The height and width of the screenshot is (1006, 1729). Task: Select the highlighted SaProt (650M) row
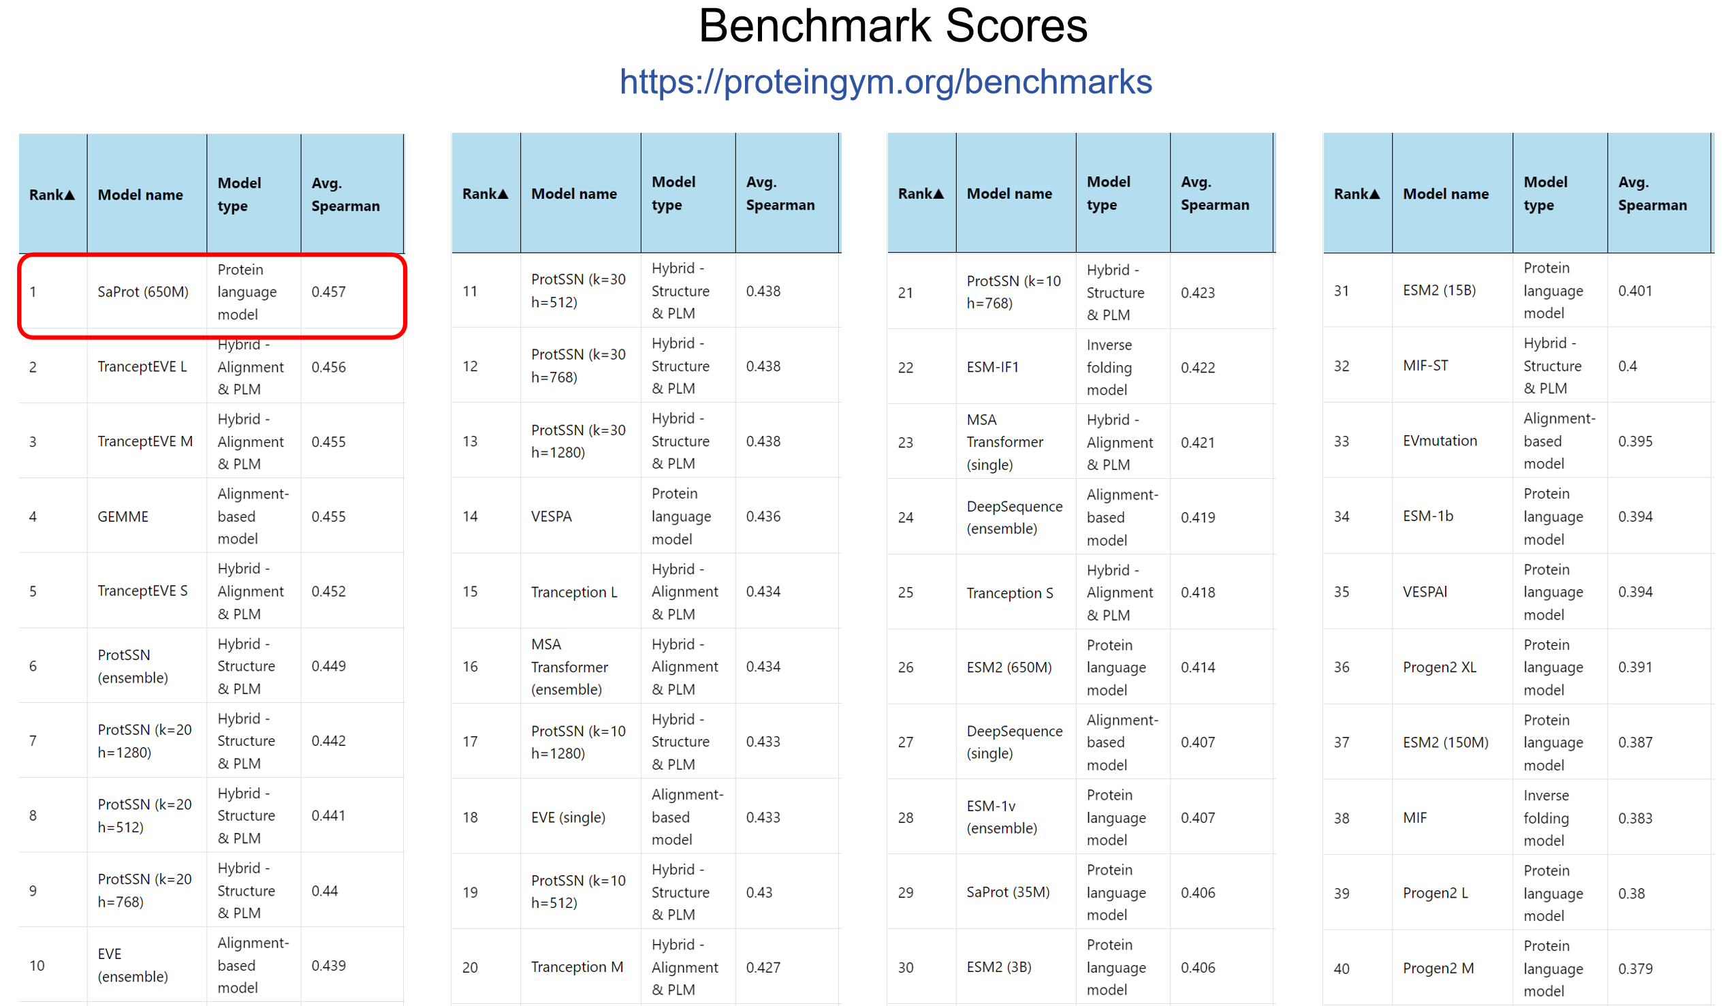pyautogui.click(x=143, y=292)
